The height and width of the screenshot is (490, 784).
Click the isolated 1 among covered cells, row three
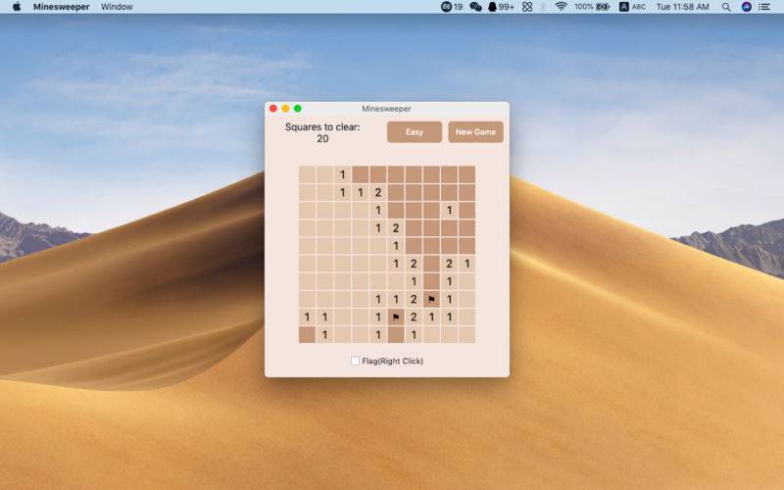click(450, 211)
